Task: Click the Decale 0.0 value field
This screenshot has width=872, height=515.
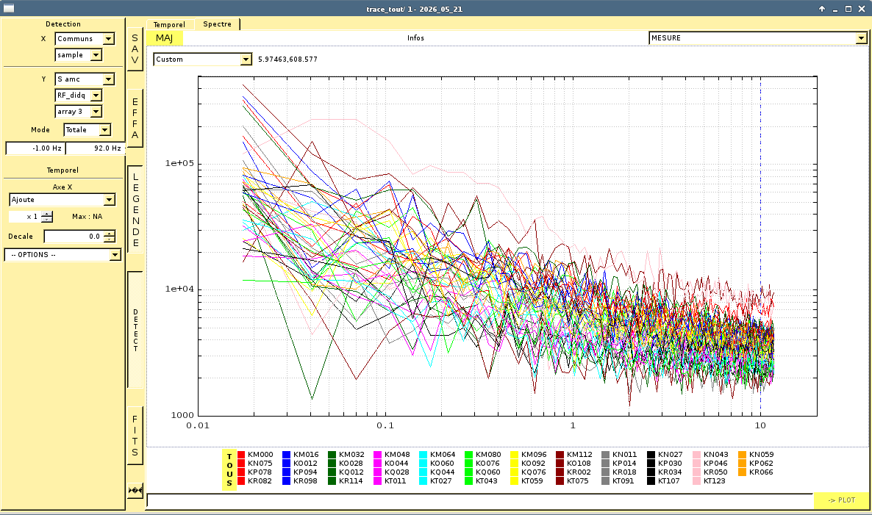Action: pyautogui.click(x=74, y=236)
